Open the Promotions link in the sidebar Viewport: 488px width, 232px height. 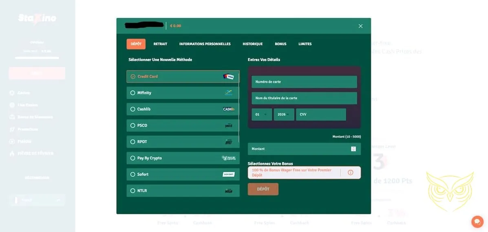click(28, 129)
